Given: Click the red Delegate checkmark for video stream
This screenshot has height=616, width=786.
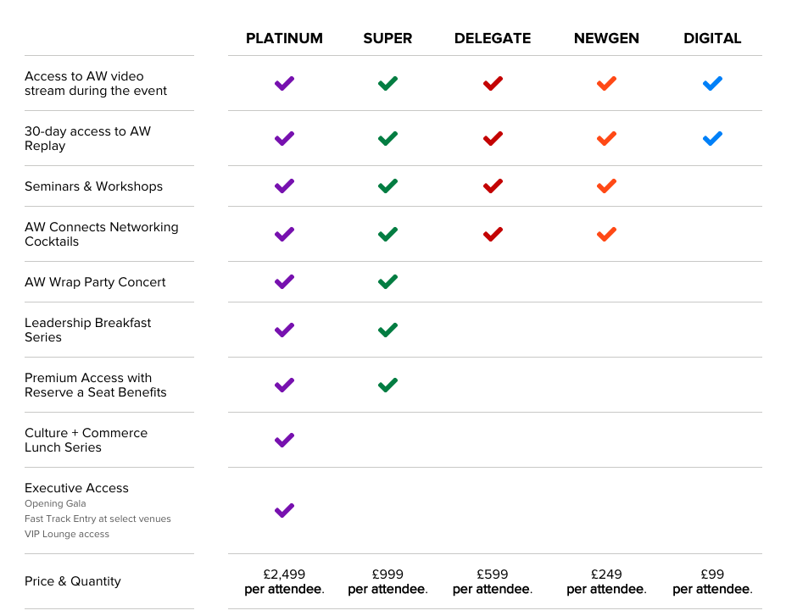Looking at the screenshot, I should [493, 83].
